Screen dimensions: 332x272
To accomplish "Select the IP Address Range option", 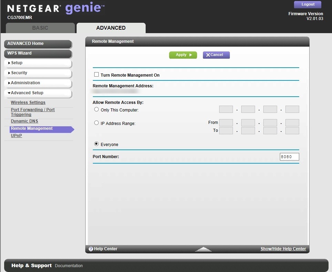I will [96, 123].
